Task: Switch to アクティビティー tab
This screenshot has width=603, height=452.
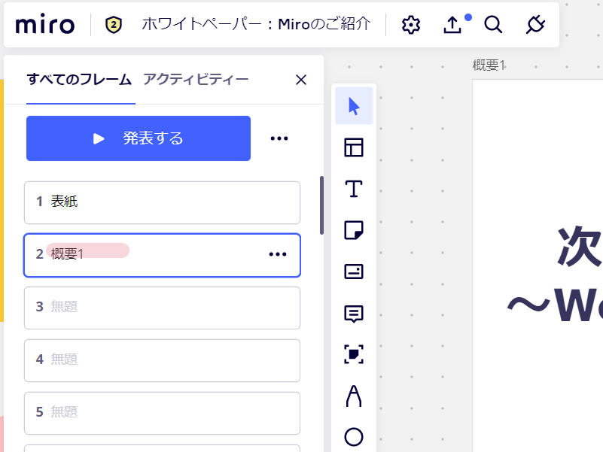Action: 196,80
